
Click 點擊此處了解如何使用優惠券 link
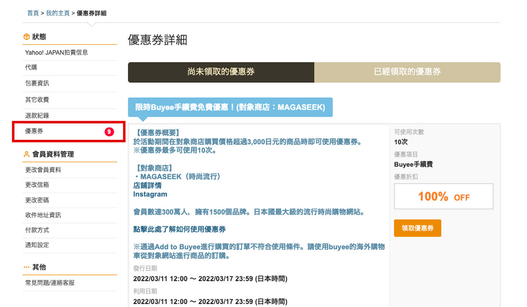click(179, 229)
